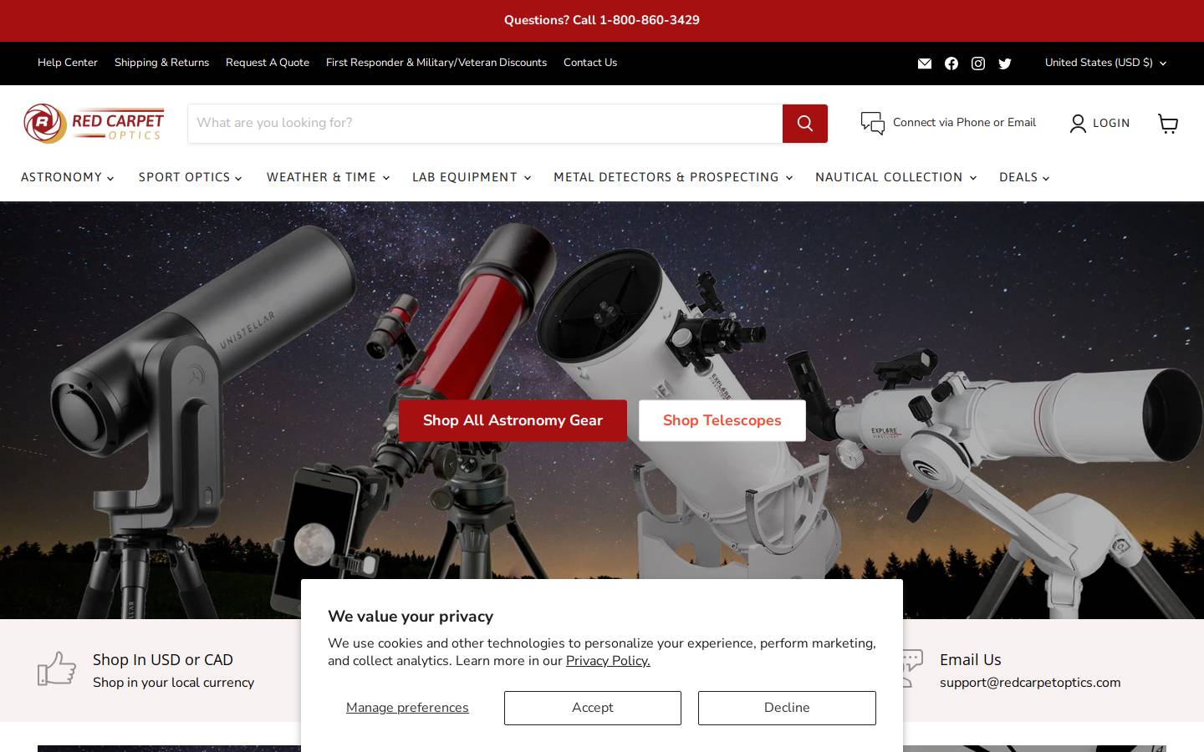This screenshot has height=752, width=1204.
Task: Click the email envelope icon in top bar
Action: tap(925, 64)
